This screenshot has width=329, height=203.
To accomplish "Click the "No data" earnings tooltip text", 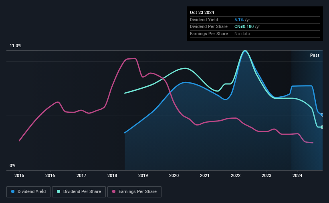I will 242,34.
